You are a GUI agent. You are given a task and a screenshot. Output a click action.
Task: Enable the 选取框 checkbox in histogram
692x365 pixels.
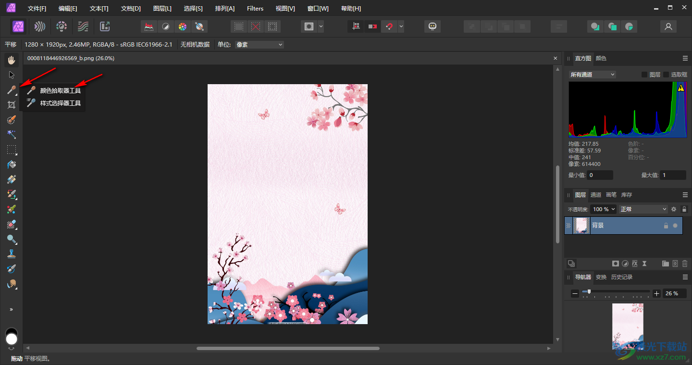pyautogui.click(x=666, y=75)
